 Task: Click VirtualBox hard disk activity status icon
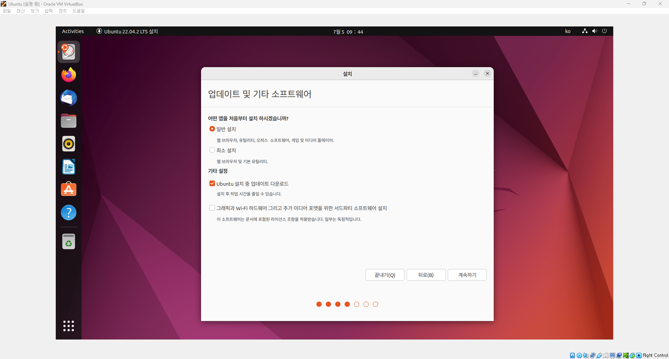coord(572,355)
